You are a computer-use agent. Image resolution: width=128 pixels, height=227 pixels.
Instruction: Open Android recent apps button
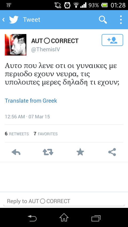tap(96, 218)
